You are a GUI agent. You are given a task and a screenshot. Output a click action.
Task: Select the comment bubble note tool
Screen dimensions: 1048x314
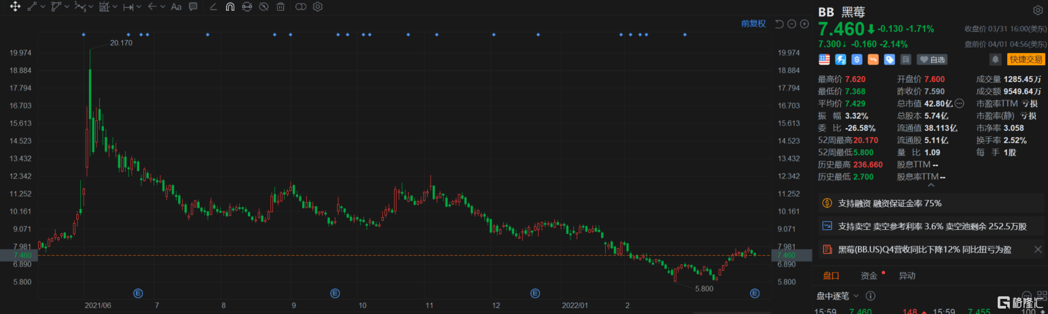coord(193,7)
